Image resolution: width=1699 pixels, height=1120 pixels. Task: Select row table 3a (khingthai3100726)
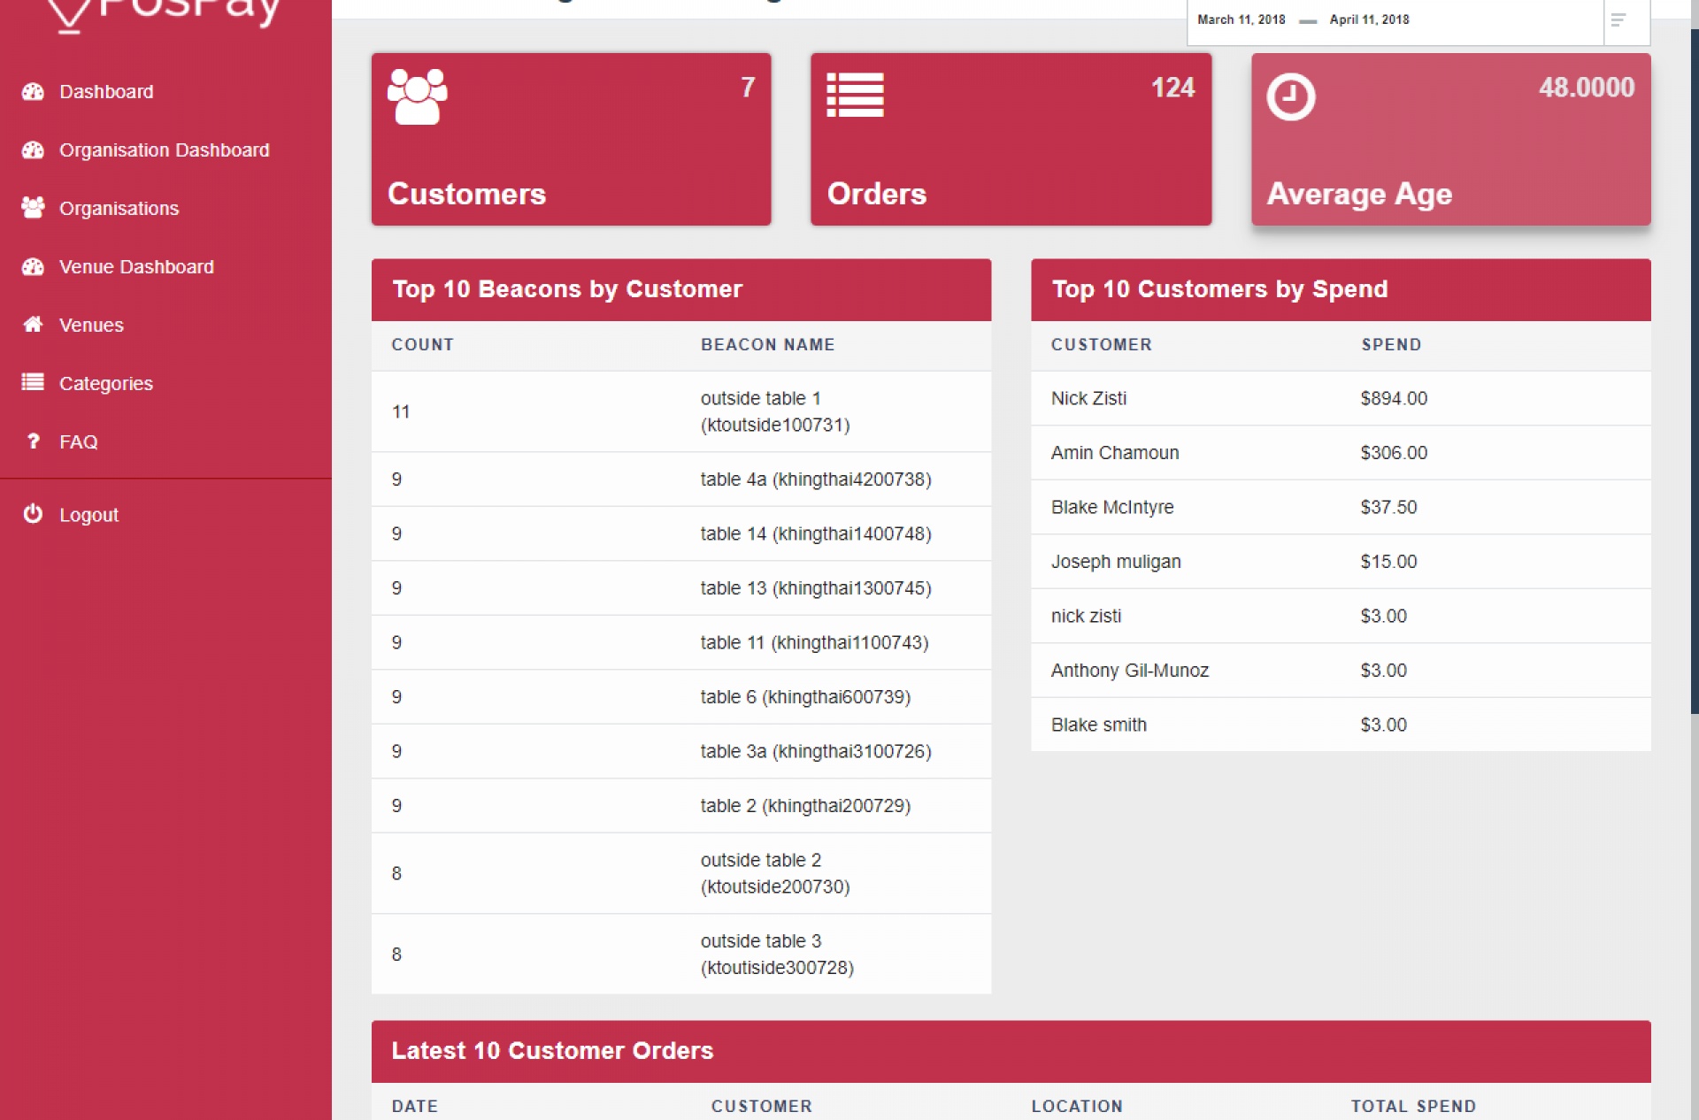pos(681,751)
